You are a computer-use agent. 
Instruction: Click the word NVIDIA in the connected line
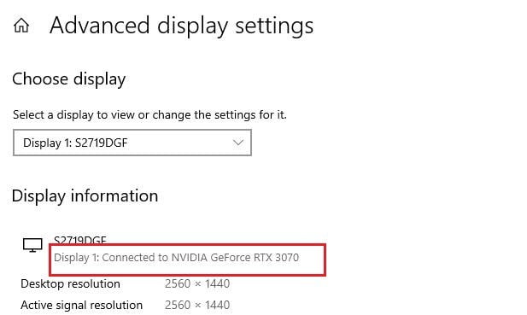tap(190, 258)
